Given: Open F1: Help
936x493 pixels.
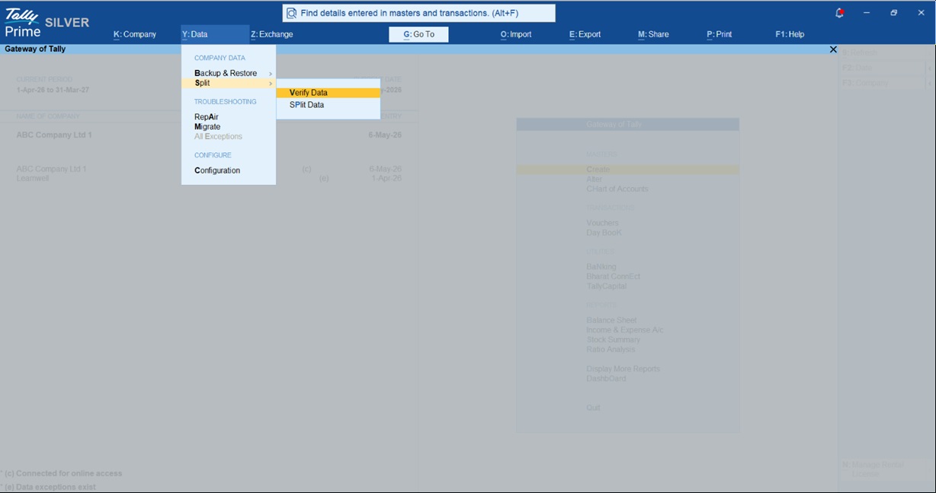Looking at the screenshot, I should (x=790, y=34).
